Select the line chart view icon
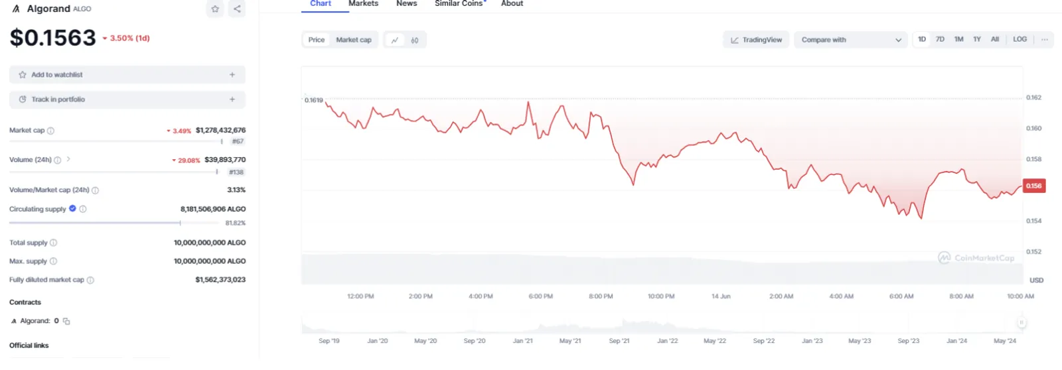 click(x=395, y=40)
